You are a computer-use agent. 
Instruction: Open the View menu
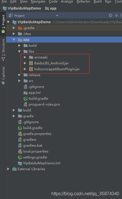(24, 1)
